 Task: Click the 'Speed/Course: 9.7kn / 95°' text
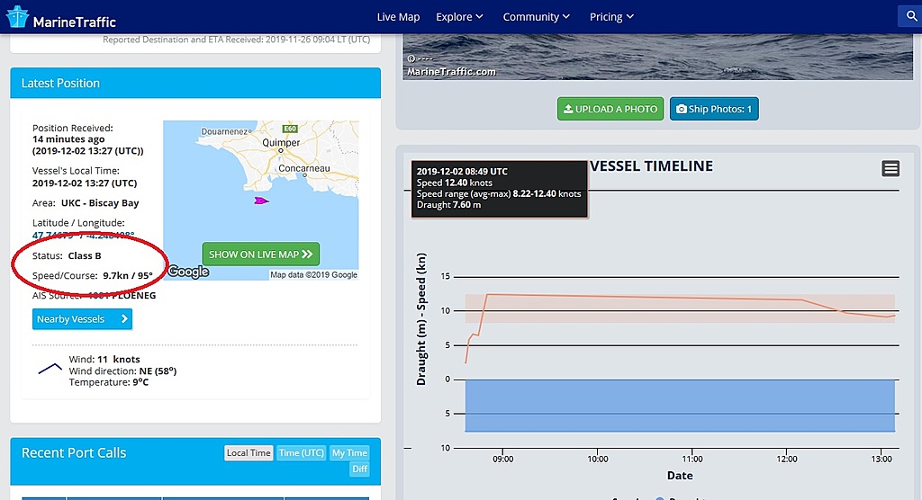click(93, 275)
